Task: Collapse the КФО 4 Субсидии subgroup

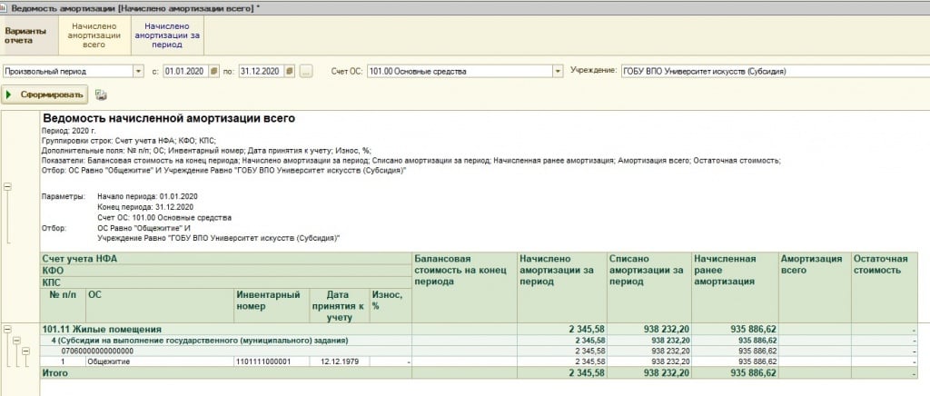Action: click(15, 340)
